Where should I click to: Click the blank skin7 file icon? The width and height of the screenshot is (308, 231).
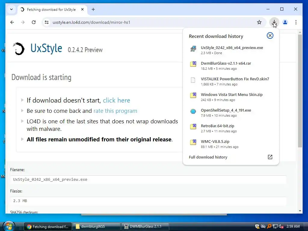click(x=193, y=80)
